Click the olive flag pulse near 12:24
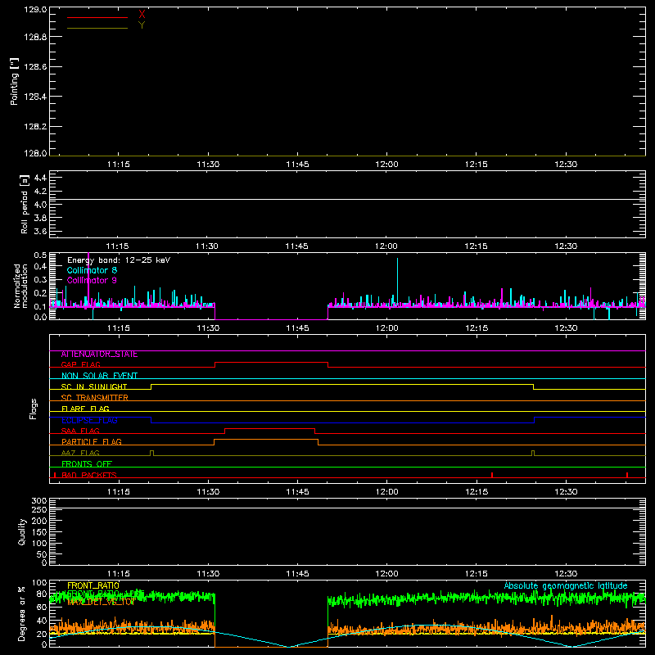The height and width of the screenshot is (655, 655). click(x=533, y=453)
